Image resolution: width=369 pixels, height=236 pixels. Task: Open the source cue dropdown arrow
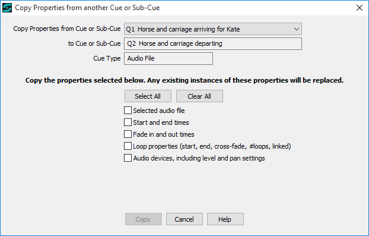296,29
